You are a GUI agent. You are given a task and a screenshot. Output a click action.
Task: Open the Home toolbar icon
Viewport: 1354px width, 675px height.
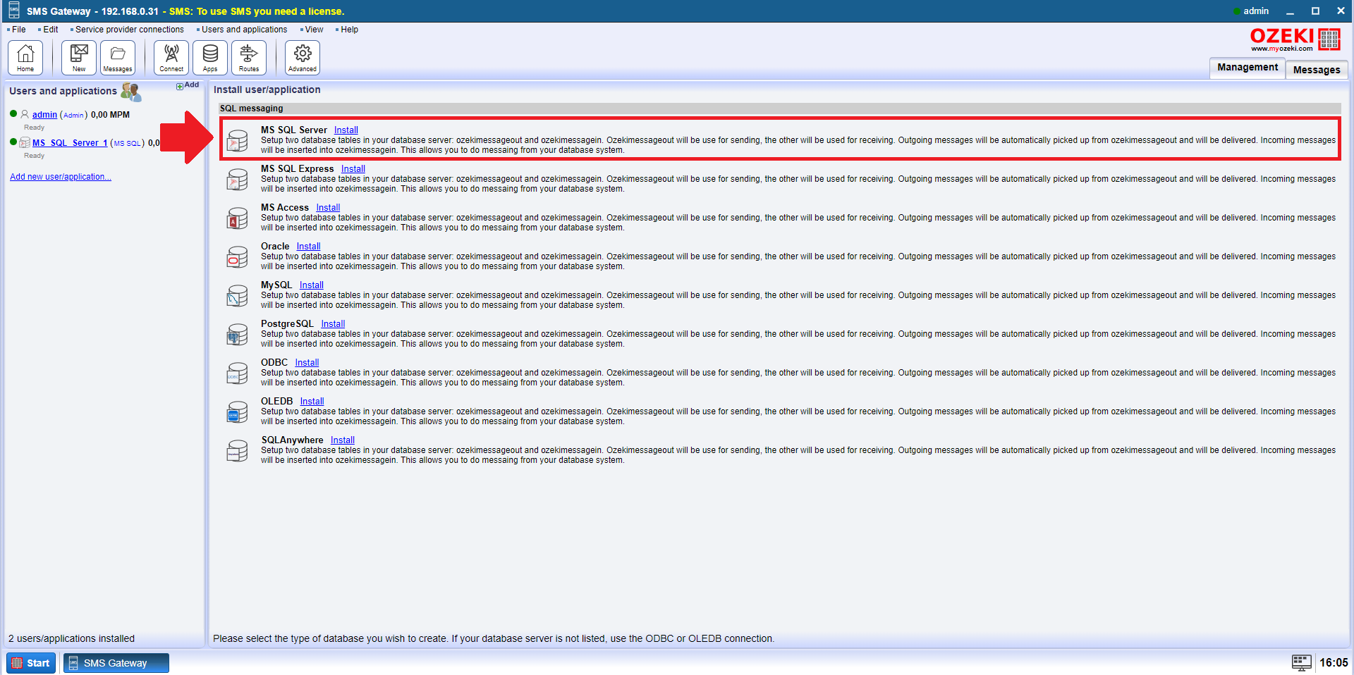point(25,57)
